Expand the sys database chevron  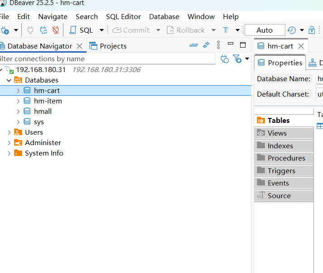18,122
